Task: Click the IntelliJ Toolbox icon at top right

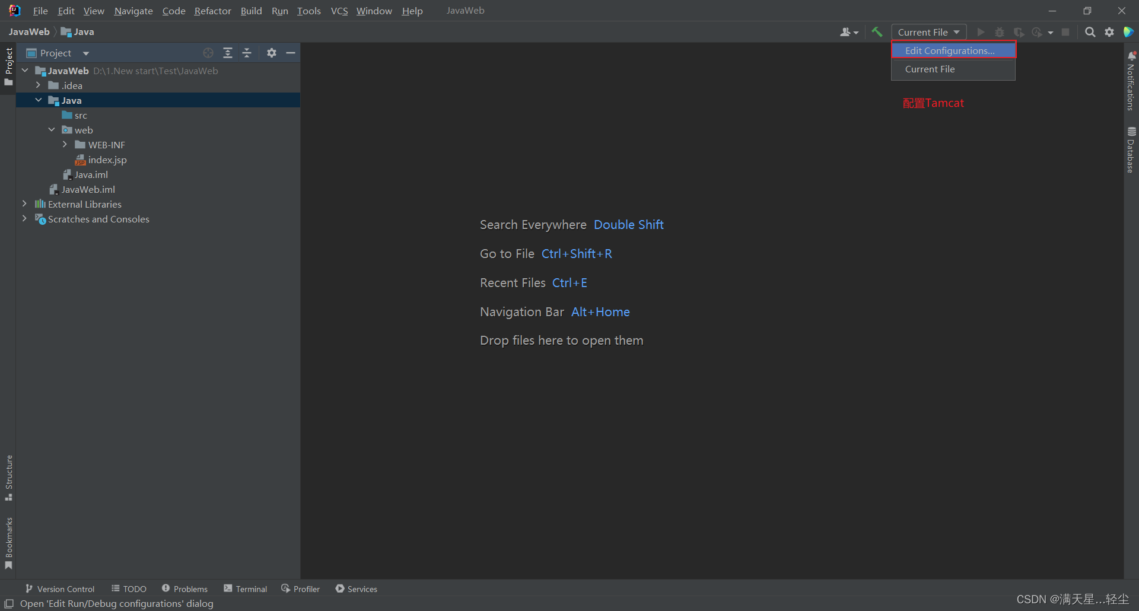Action: (x=1128, y=32)
